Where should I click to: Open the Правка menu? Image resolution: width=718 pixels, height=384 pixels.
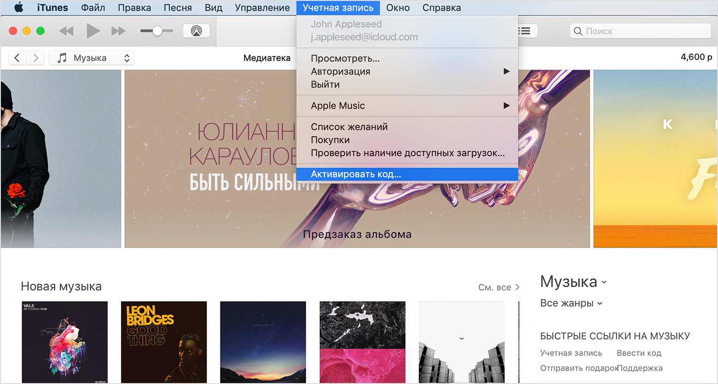(x=134, y=7)
